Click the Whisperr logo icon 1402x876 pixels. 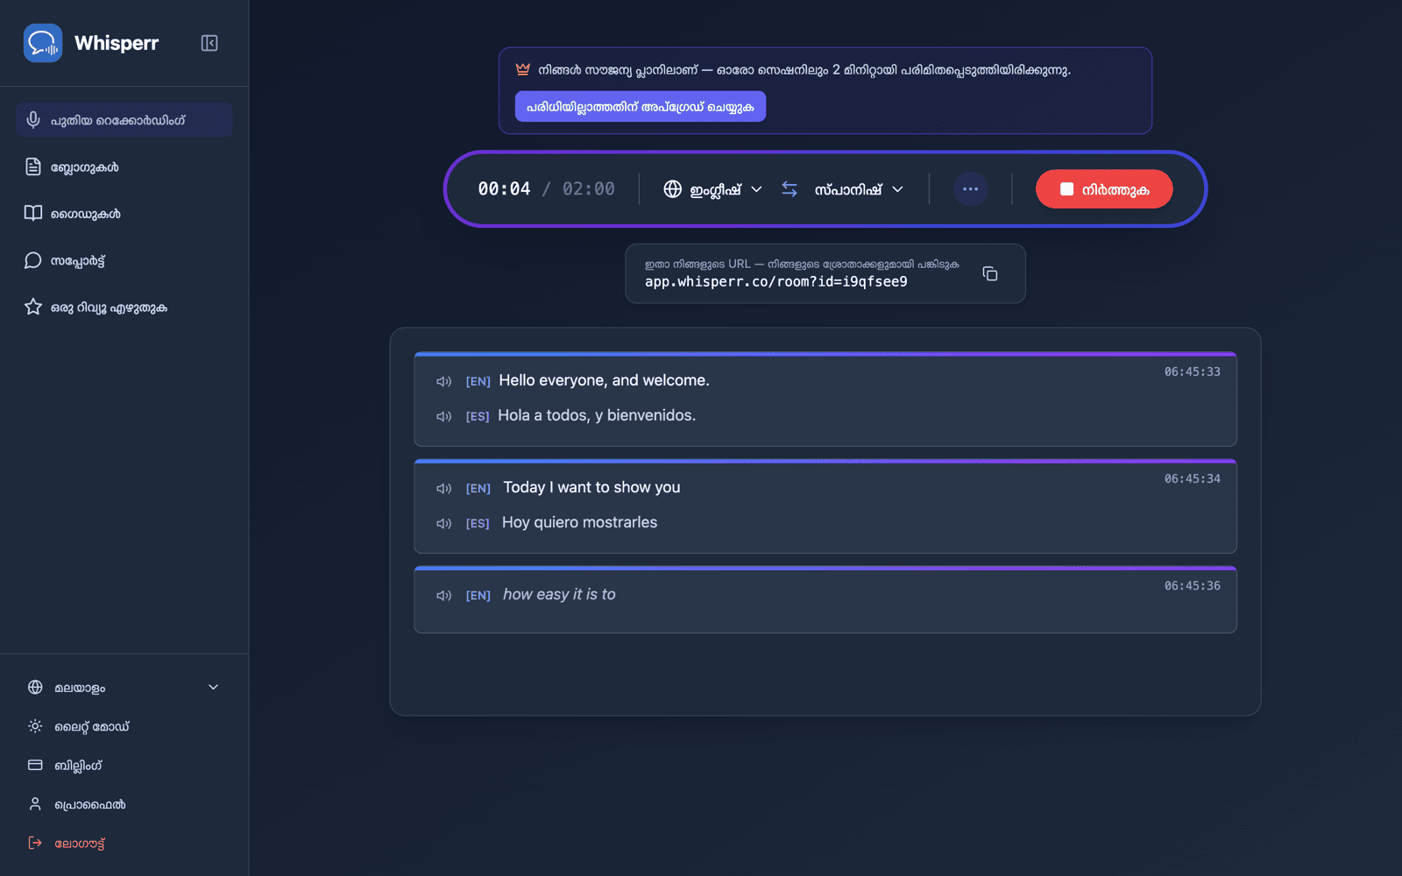click(x=43, y=43)
